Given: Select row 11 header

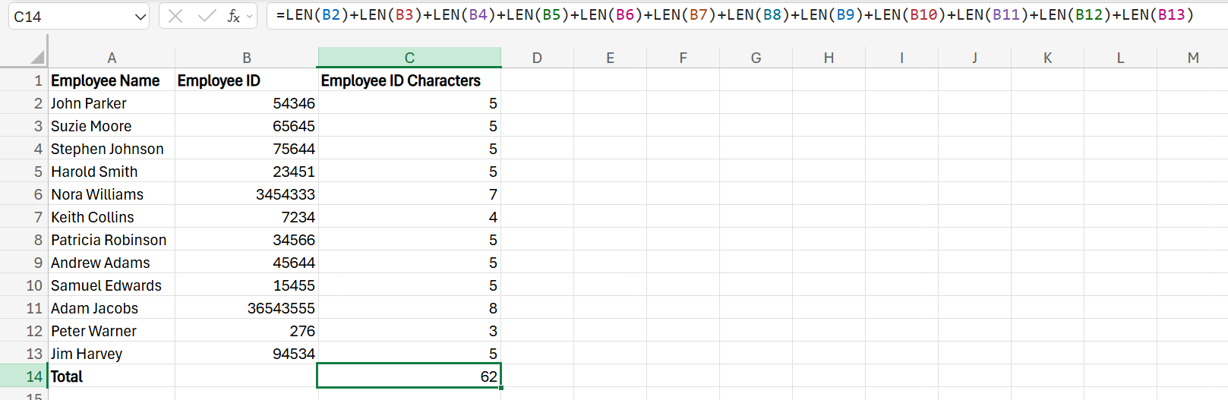Looking at the screenshot, I should [x=24, y=308].
